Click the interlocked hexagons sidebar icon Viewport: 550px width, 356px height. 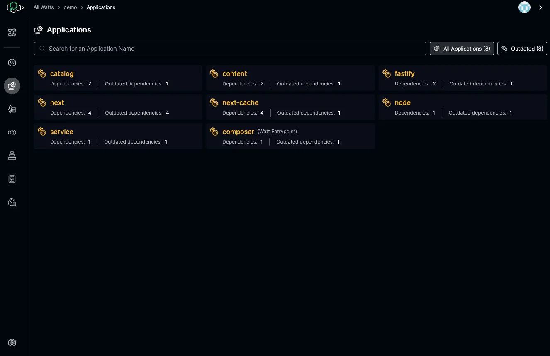(x=12, y=132)
